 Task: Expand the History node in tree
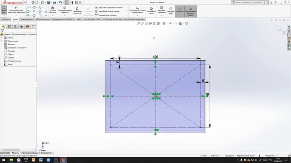point(2,38)
